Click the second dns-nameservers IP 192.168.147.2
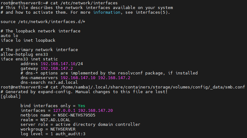The height and width of the screenshot is (138, 247). tap(114, 78)
